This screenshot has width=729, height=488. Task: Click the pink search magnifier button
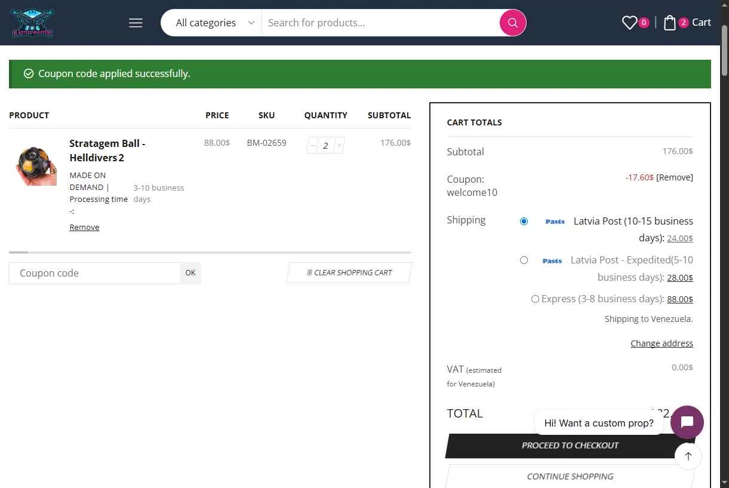tap(512, 23)
